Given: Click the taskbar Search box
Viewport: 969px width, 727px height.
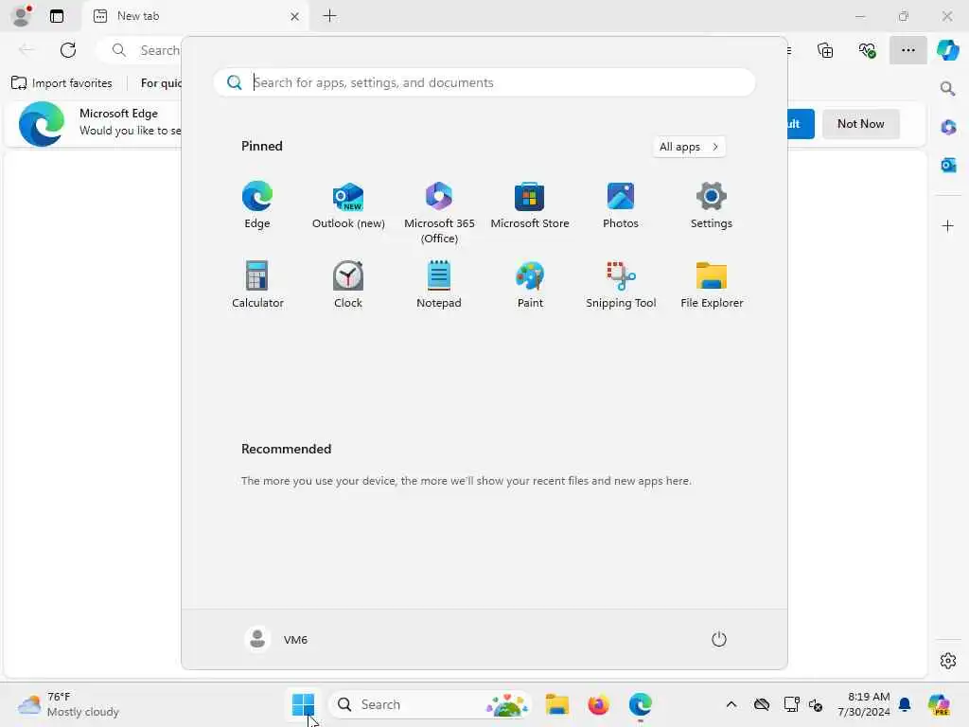Looking at the screenshot, I should pos(431,704).
